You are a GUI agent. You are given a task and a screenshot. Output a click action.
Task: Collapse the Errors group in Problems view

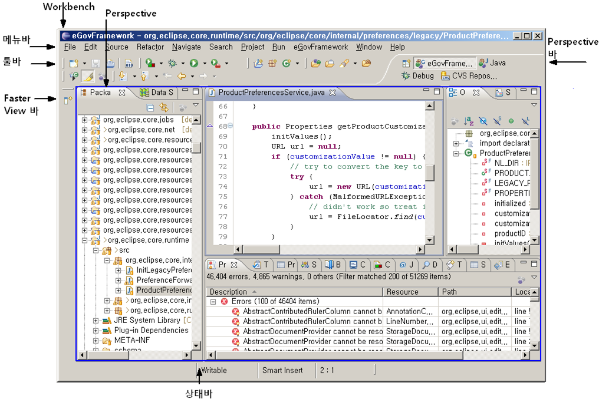pos(213,302)
